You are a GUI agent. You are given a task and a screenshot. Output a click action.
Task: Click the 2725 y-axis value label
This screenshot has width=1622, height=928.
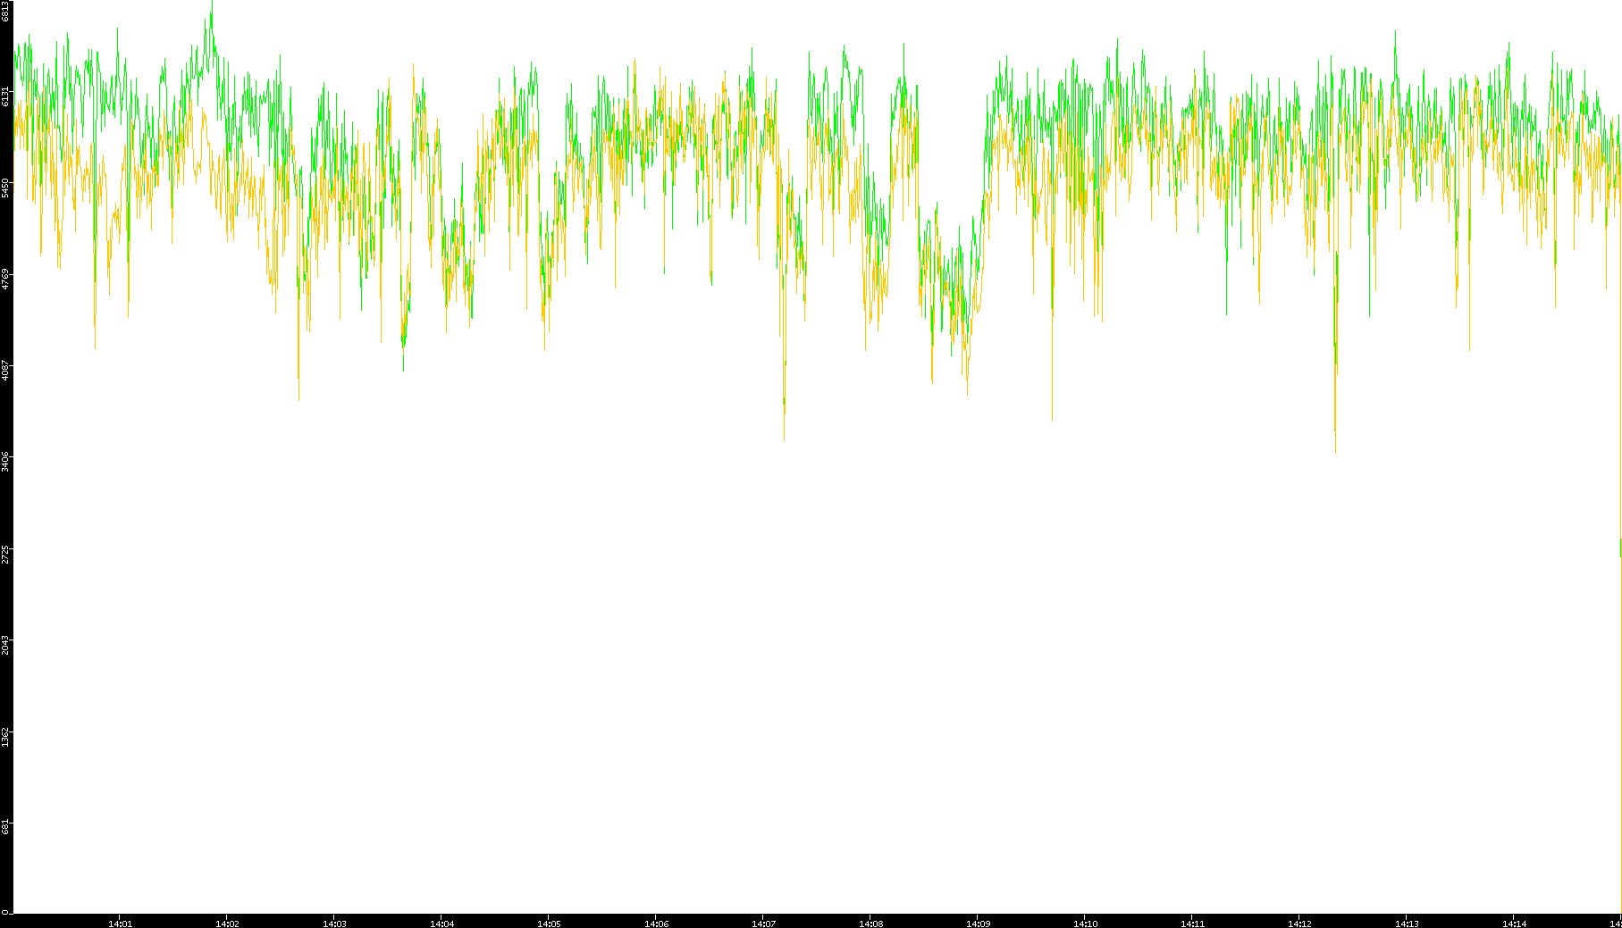(x=6, y=554)
